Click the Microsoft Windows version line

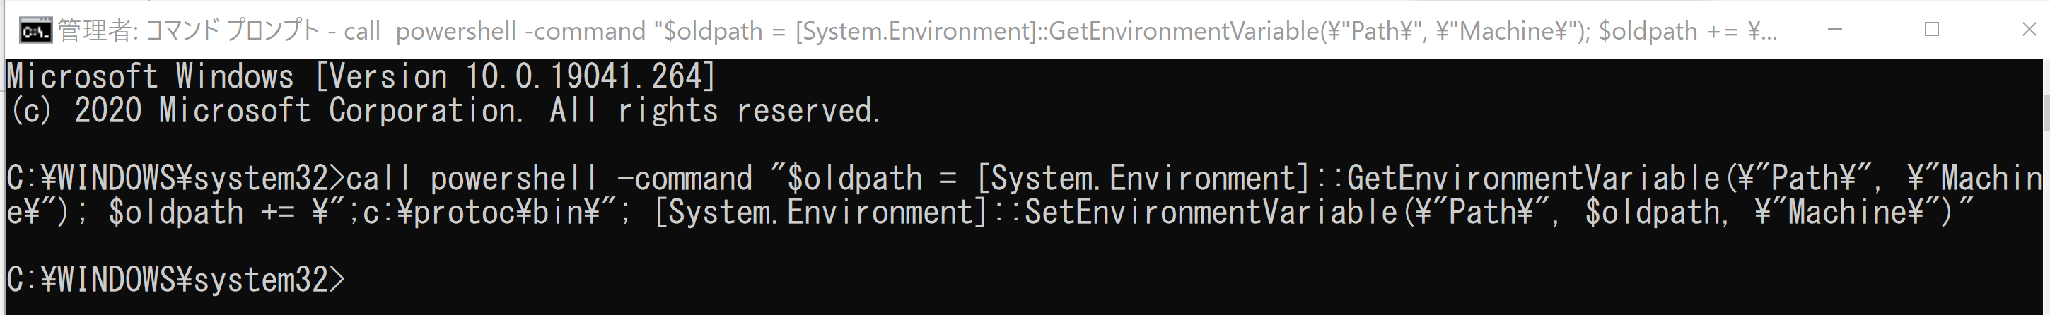tap(362, 77)
